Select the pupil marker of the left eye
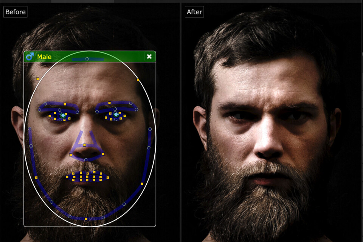Screen dimensions: 363x242 tap(63, 116)
